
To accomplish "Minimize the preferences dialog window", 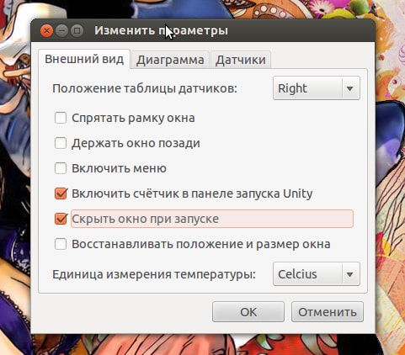I will coord(61,30).
